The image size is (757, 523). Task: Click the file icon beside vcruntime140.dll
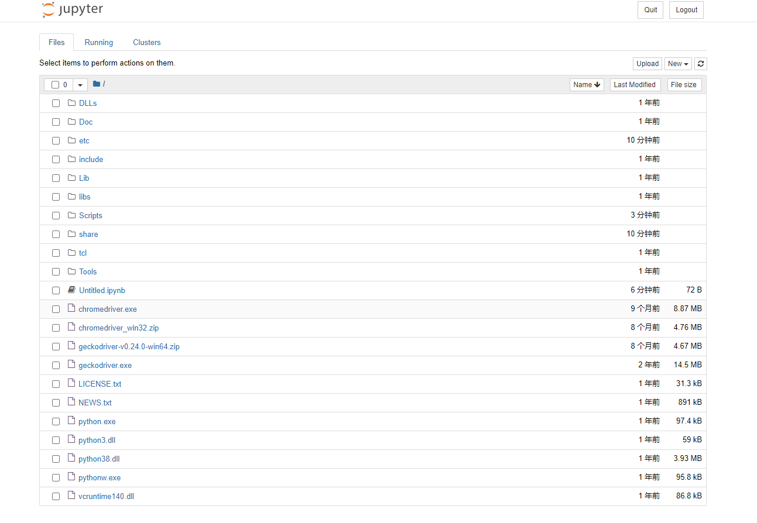tap(71, 496)
